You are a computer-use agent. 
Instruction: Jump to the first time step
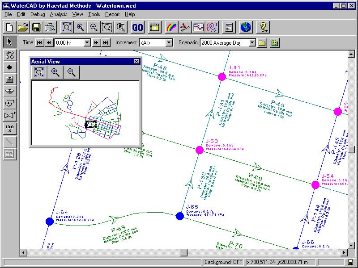[39, 42]
